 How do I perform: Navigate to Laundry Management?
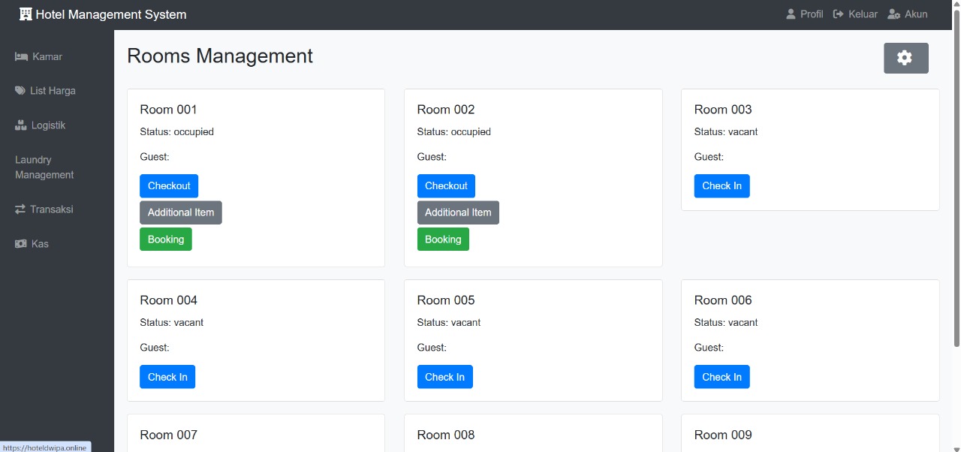coord(44,167)
